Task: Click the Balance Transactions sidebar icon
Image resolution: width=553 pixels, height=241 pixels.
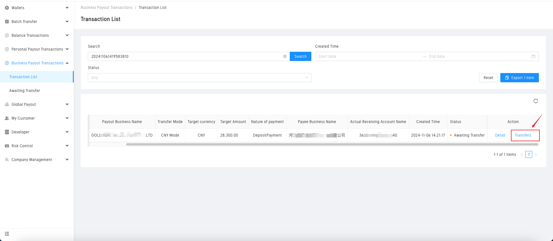Action: (7, 35)
